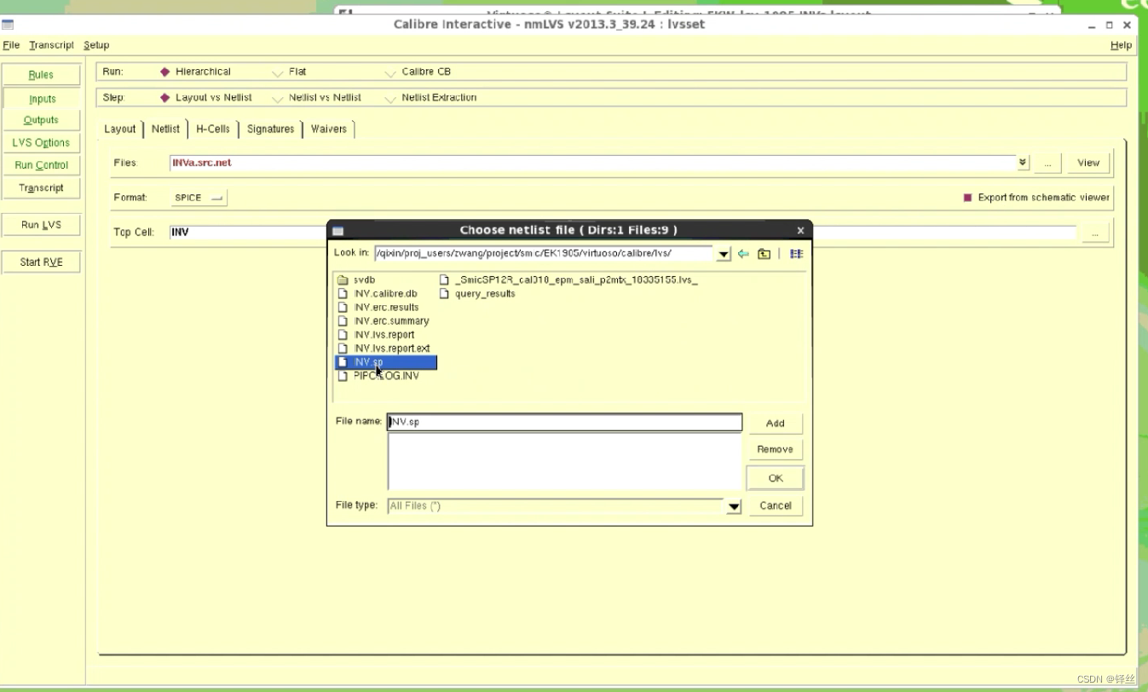Click the browse '...' button beside Top Cell
The width and height of the screenshot is (1148, 692).
1095,232
